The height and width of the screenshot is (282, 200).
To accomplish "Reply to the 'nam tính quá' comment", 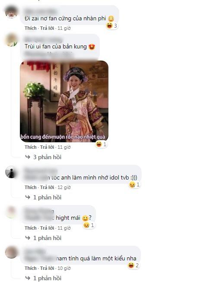I will 47,268.
